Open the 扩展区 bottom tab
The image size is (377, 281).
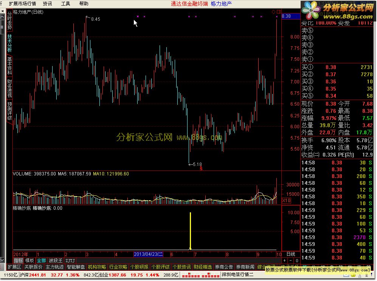(14, 267)
